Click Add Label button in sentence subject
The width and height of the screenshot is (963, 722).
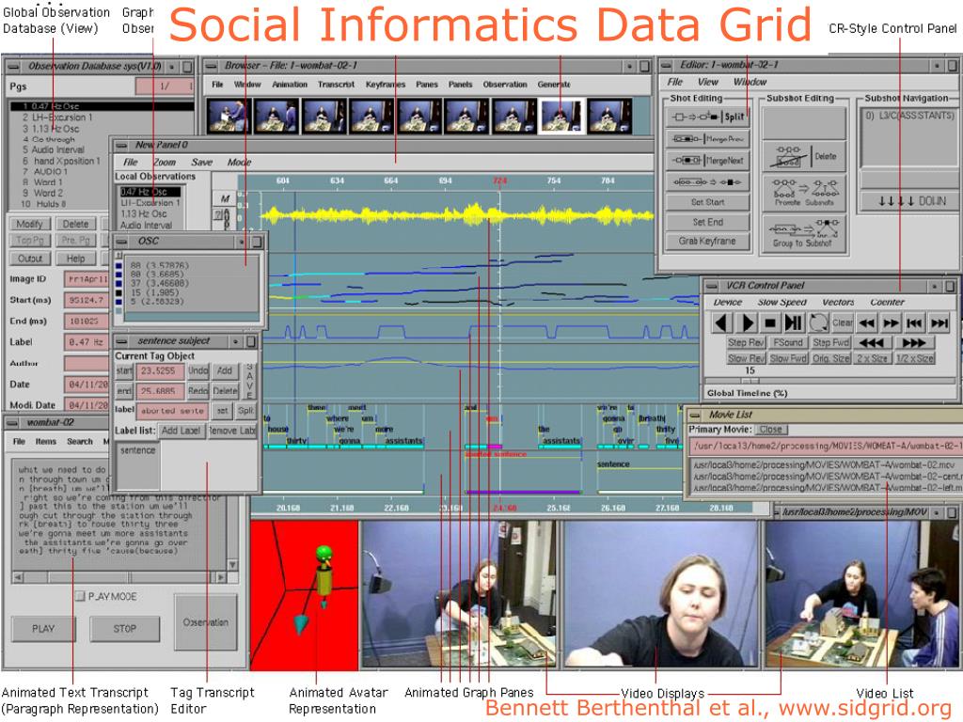pos(181,431)
